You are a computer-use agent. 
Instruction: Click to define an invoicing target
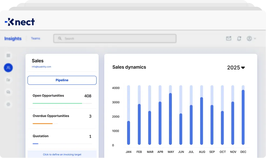[62, 154]
